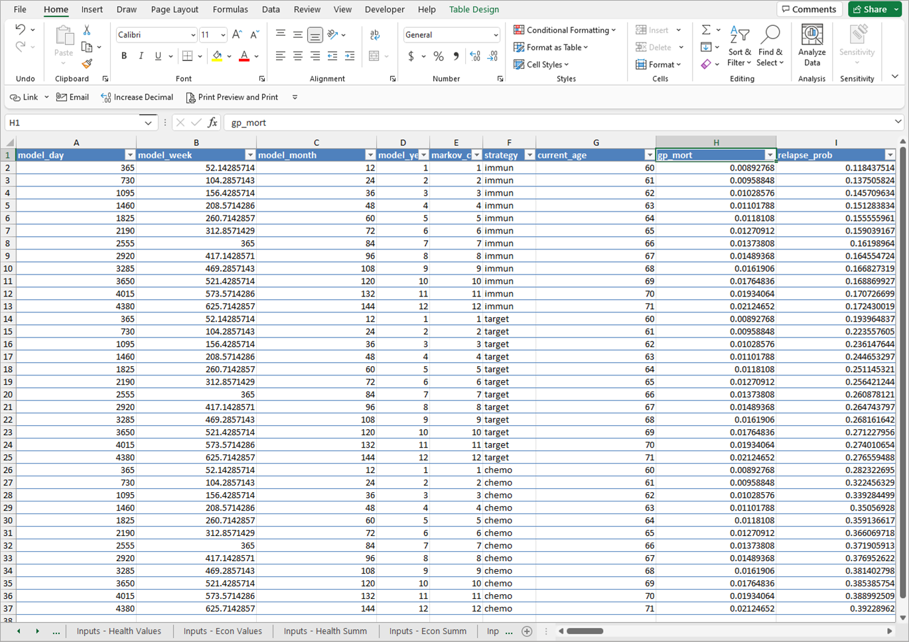
Task: Insert function with the fx icon
Action: (x=212, y=123)
